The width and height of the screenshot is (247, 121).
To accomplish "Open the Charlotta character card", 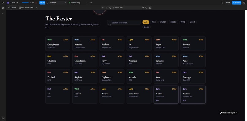I will (x=58, y=60).
